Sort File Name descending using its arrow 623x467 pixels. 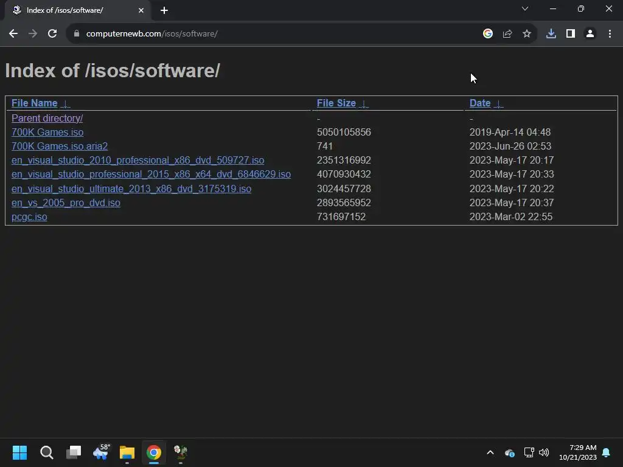66,103
